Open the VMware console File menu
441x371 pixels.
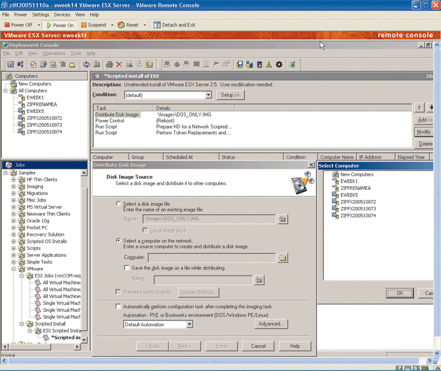[6, 15]
